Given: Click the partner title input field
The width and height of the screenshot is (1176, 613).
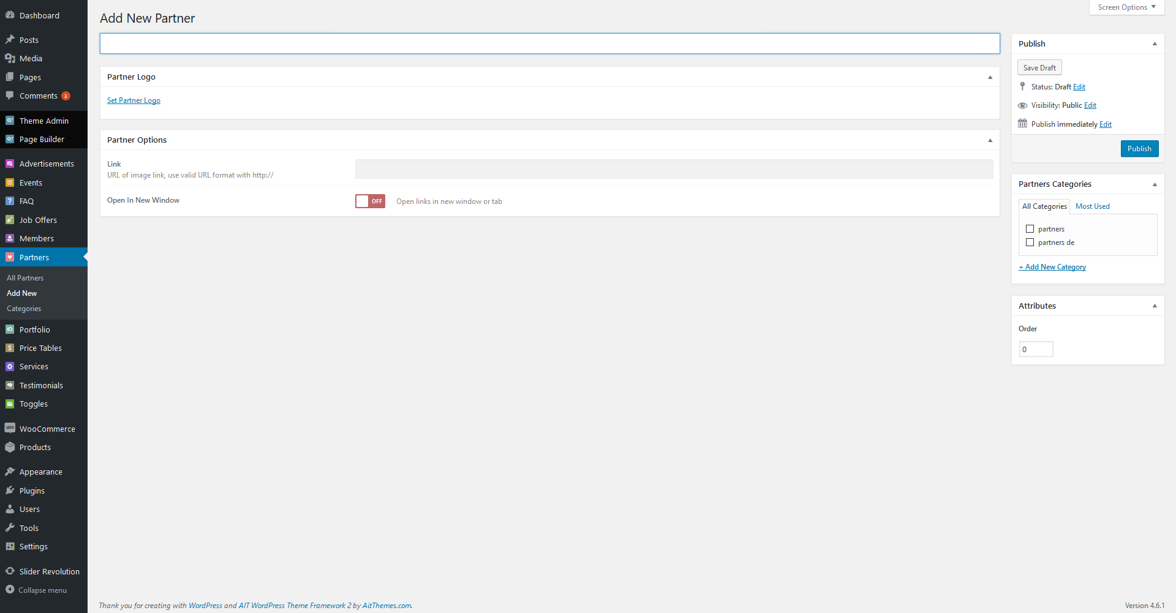Looking at the screenshot, I should (550, 43).
